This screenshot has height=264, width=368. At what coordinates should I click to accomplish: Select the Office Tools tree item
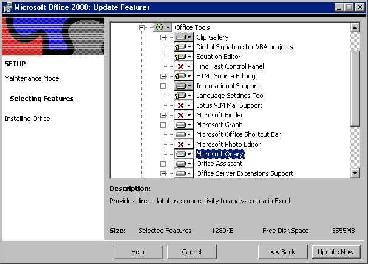pos(193,27)
